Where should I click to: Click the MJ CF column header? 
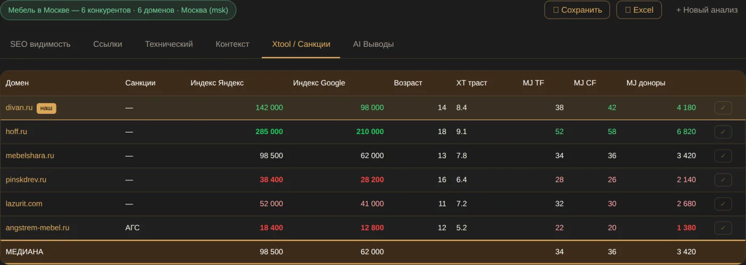(x=585, y=83)
